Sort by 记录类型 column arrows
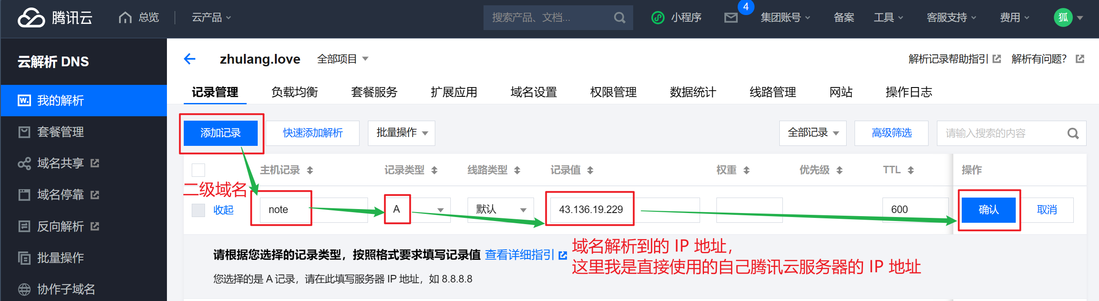This screenshot has height=301, width=1099. (434, 170)
